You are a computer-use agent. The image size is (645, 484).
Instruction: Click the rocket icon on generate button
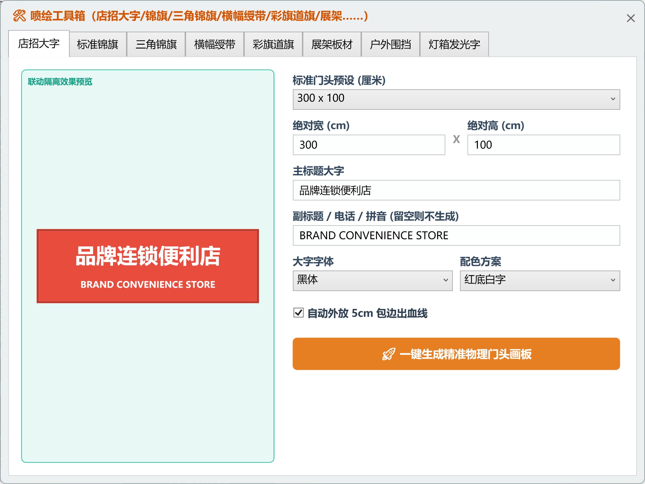coord(389,354)
